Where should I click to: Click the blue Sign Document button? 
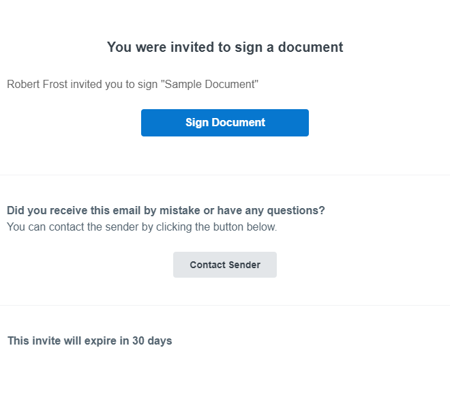224,123
